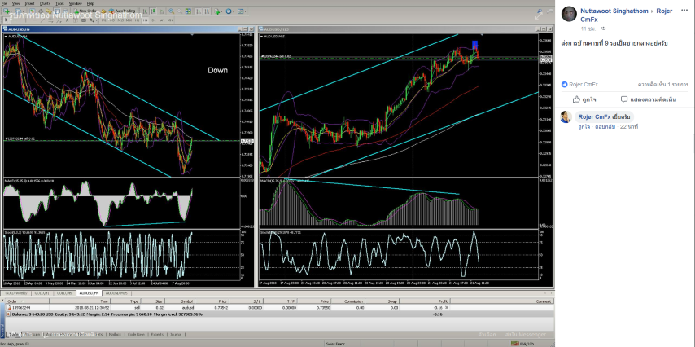The image size is (695, 347).
Task: Toggle chart auto scroll
Action: [x=199, y=11]
